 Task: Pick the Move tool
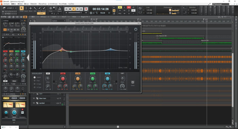click(31, 9)
